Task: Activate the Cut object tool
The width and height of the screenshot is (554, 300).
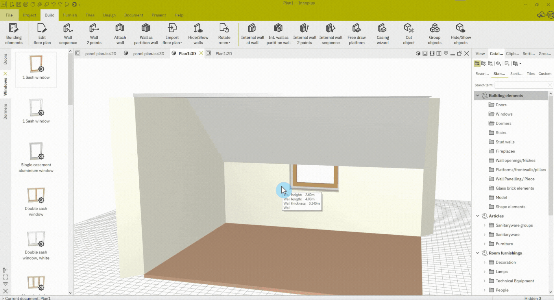Action: point(409,34)
